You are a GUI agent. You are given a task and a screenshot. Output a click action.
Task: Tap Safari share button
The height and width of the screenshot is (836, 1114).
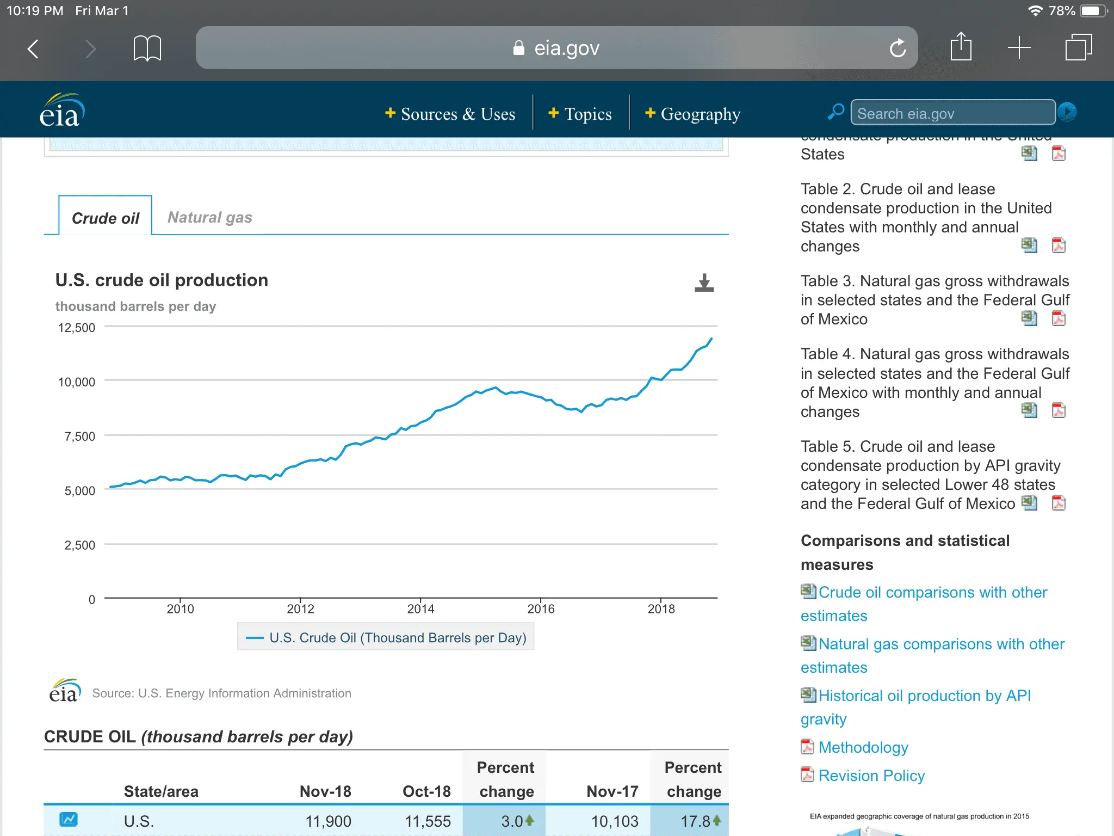961,48
